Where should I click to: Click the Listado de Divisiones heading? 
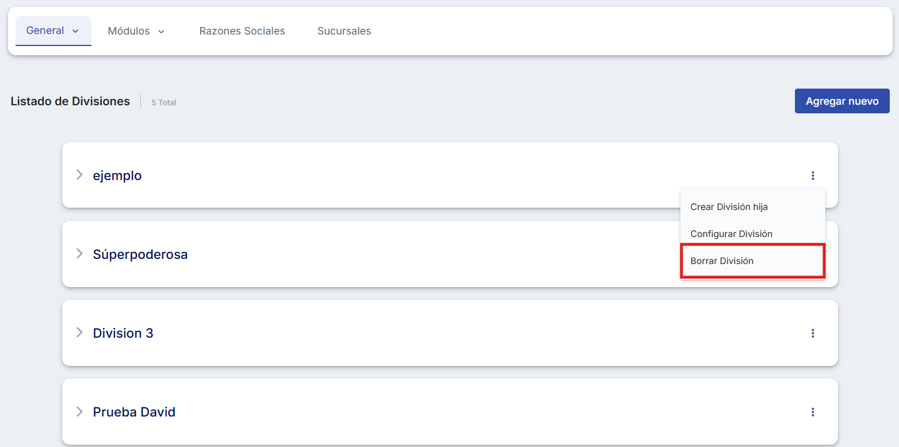[x=70, y=101]
